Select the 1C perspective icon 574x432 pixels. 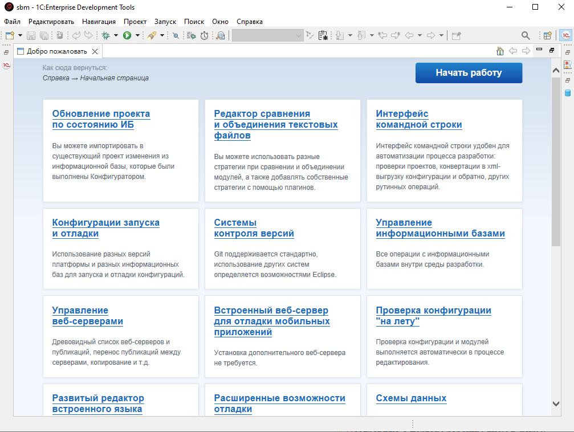566,35
